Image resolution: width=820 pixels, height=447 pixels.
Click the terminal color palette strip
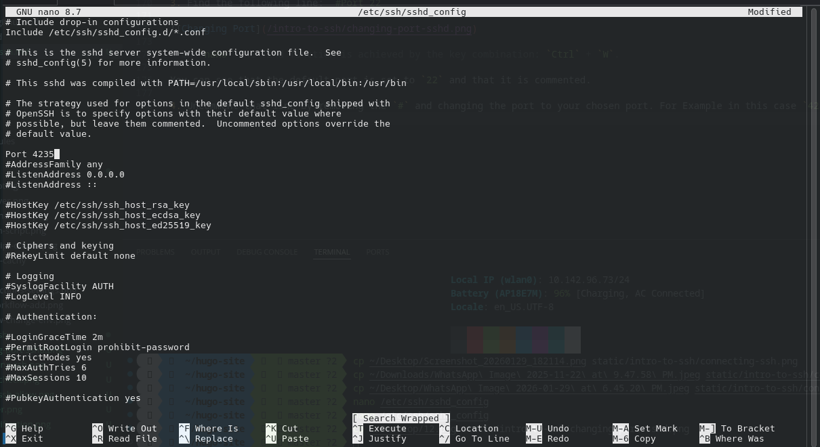pos(515,339)
